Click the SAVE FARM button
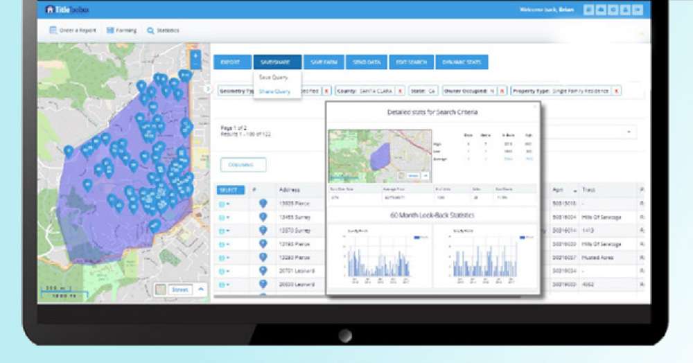The width and height of the screenshot is (693, 363). (324, 62)
